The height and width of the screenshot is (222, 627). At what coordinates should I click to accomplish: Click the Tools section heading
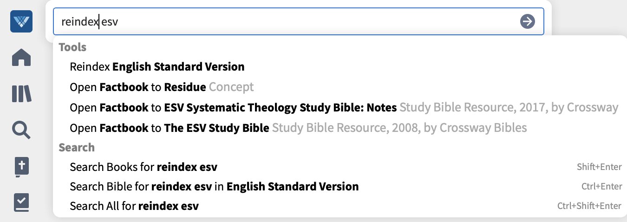pos(72,47)
